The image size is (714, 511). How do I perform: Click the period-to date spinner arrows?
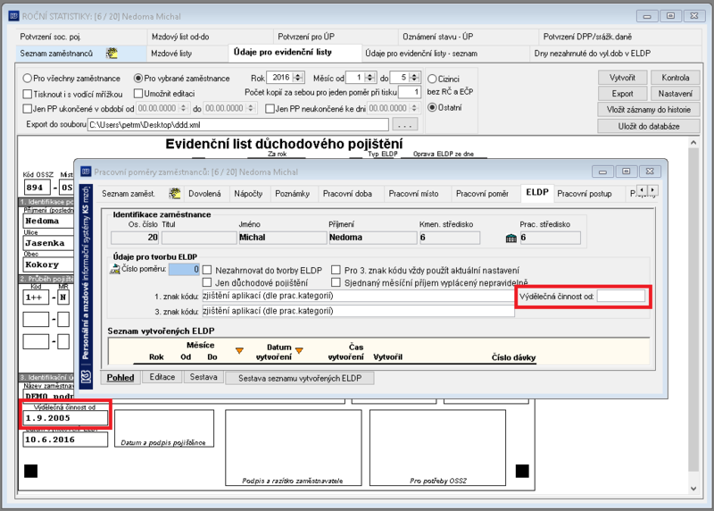point(251,108)
